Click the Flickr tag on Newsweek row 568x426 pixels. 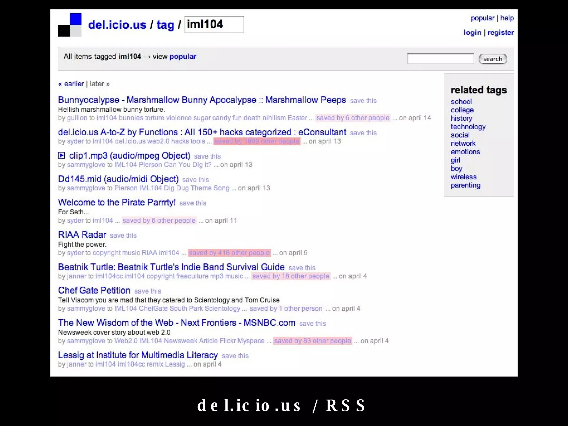tap(228, 341)
